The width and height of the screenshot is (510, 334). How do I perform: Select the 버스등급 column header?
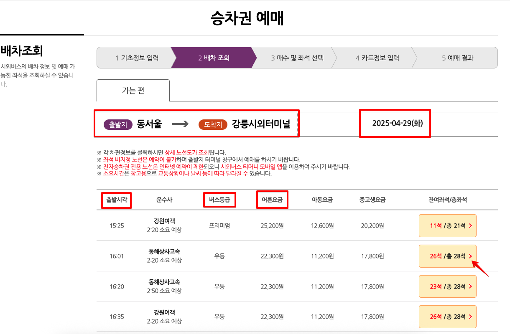tap(221, 200)
